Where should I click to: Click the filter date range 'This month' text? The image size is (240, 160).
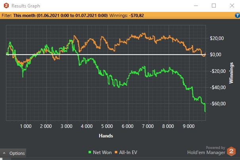(60, 15)
